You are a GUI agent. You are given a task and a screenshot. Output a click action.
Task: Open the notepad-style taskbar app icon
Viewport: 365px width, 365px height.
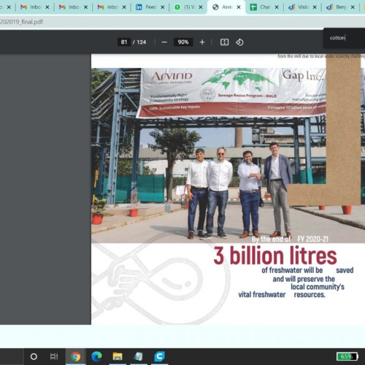coord(139,356)
